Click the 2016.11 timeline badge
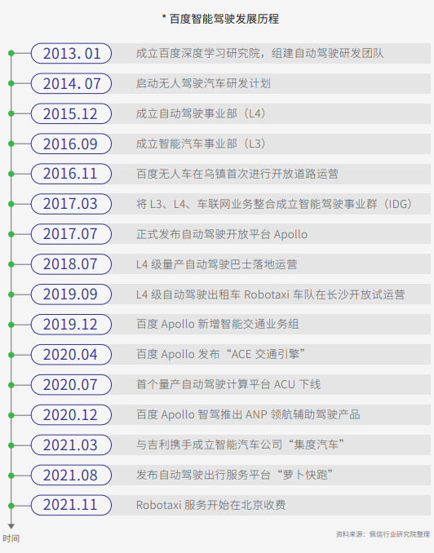Viewport: 434px width, 553px height. (71, 174)
